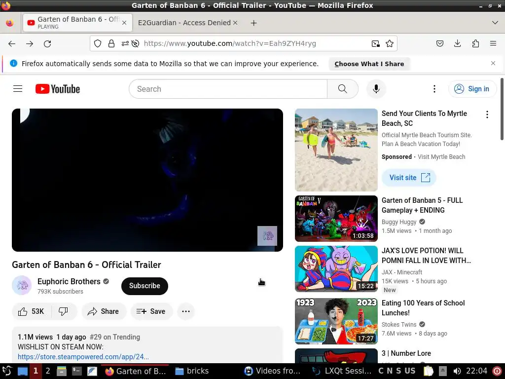This screenshot has height=379, width=505.
Task: Close the Garten of Banban 6 tab
Action: 124,23
